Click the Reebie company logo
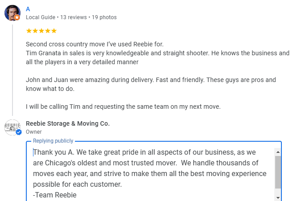Image resolution: width=293 pixels, height=201 pixels. [12, 127]
